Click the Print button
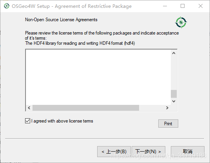Screen dimensions: 210x163 point(168,123)
